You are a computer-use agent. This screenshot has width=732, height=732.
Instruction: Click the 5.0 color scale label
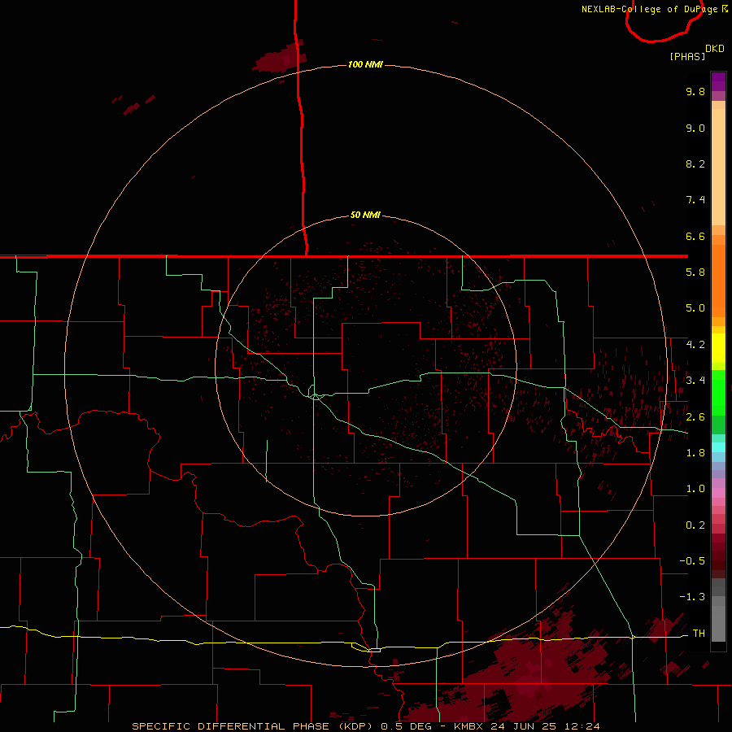click(x=695, y=308)
